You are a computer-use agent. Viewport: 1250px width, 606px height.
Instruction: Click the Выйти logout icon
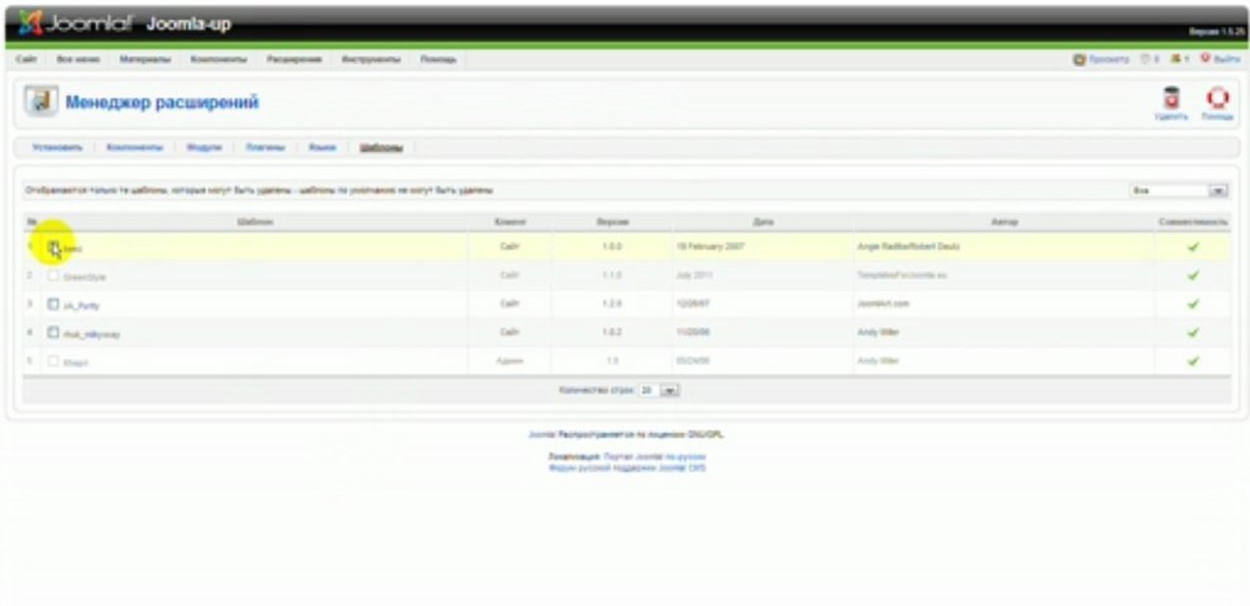[x=1205, y=60]
